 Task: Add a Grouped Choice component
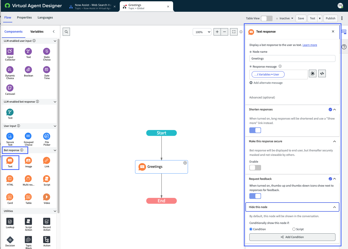tap(28, 139)
